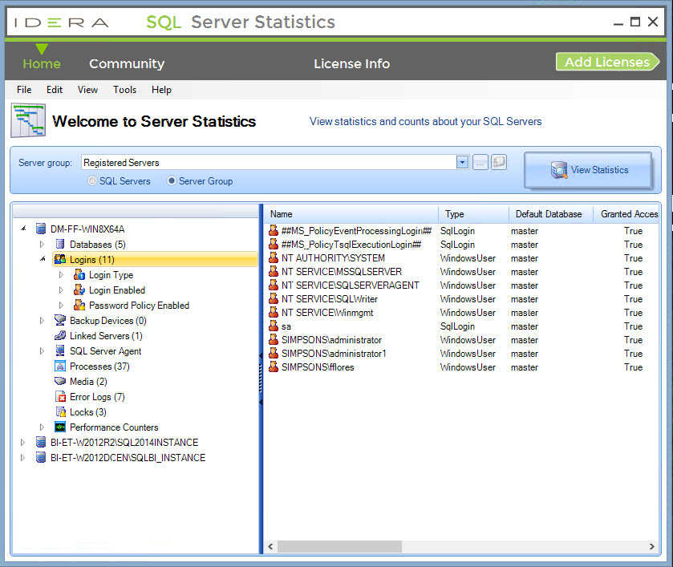The width and height of the screenshot is (673, 567).
Task: Click the DM-FF-WIN8X64A server icon
Action: (x=41, y=229)
